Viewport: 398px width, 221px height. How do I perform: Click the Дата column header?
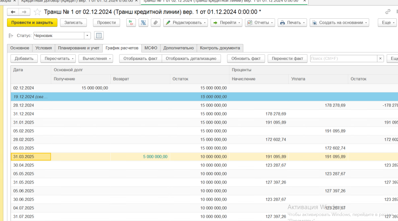31,74
